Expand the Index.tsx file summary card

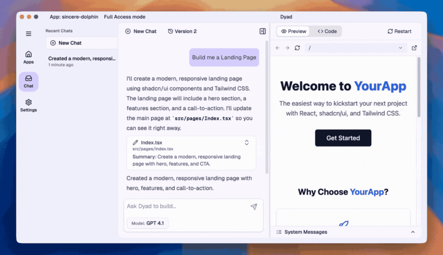point(246,142)
